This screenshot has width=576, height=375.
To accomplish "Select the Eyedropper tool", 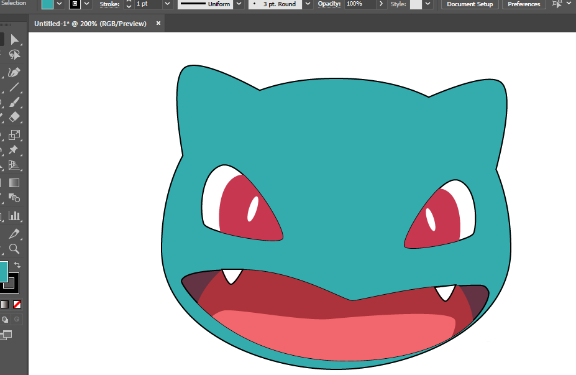I will coord(14,234).
